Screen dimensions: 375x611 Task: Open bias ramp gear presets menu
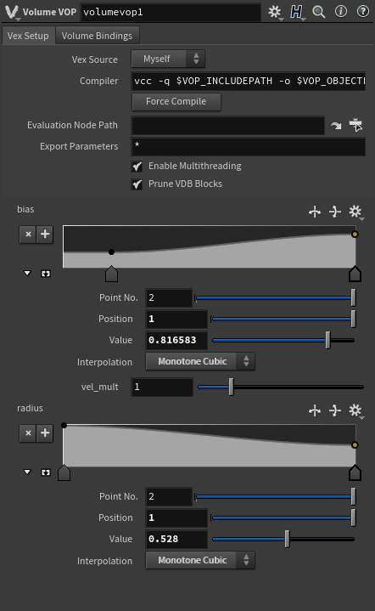tap(355, 212)
